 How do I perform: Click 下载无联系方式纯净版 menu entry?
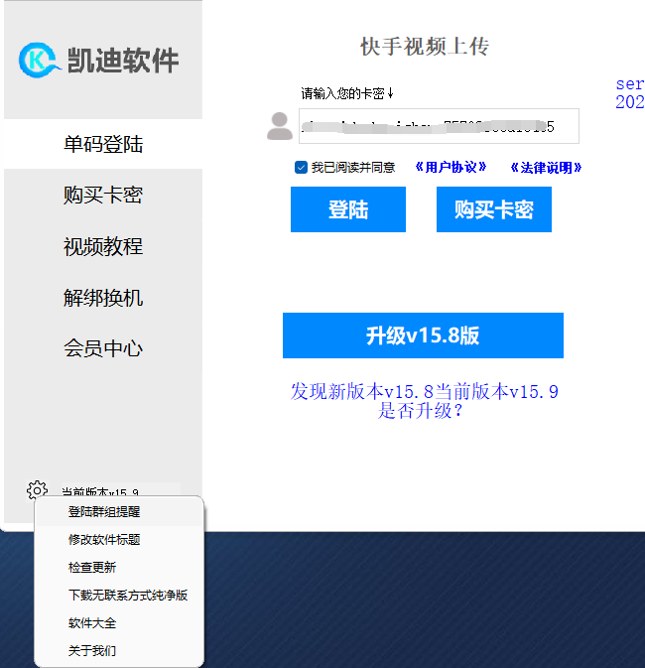point(119,596)
